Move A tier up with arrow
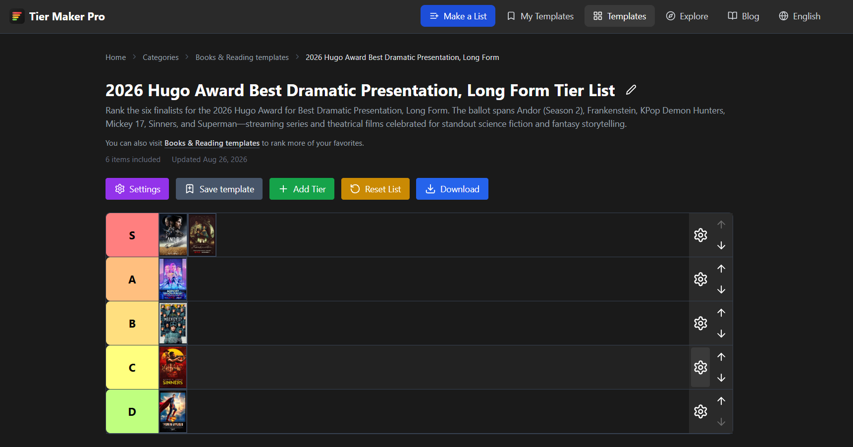This screenshot has width=853, height=447. click(x=721, y=269)
